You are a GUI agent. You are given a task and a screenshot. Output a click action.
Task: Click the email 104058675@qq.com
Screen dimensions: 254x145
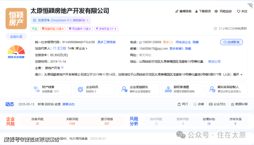pos(153,49)
